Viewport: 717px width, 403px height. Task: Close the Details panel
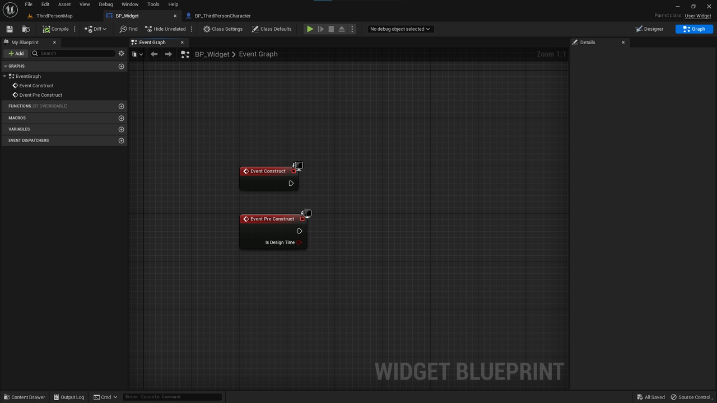point(623,43)
